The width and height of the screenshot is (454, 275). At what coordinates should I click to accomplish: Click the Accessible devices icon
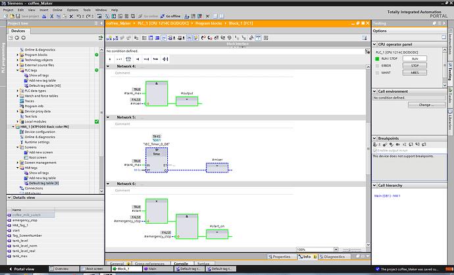click(187, 16)
